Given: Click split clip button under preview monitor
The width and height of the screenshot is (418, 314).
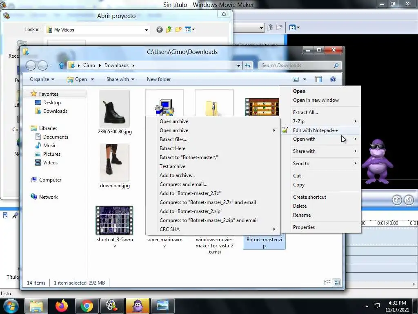Looking at the screenshot, I should (397, 200).
